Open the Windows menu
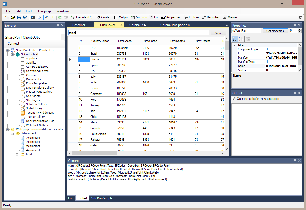 point(63,11)
